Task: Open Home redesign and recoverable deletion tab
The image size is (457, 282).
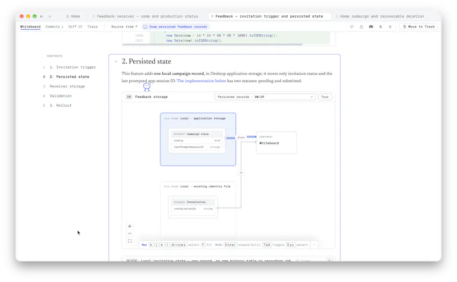Action: coord(380,17)
